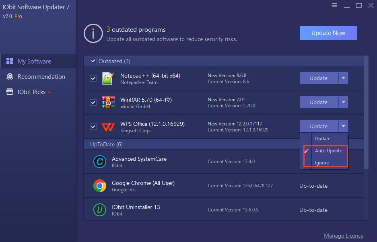Close the IObit Software Updater window
The height and width of the screenshot is (242, 377).
371,5
